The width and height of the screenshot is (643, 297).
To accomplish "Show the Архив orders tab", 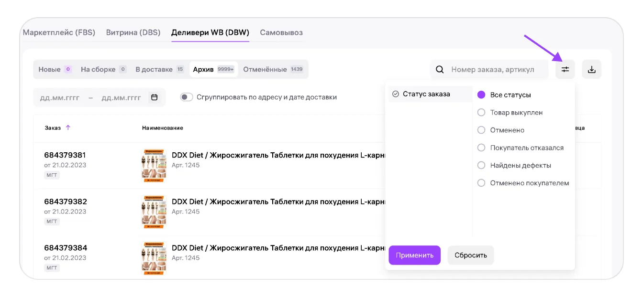I will coord(213,69).
